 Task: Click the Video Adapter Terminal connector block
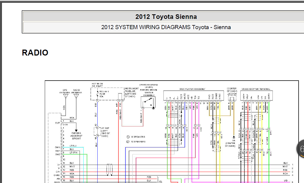(256, 95)
